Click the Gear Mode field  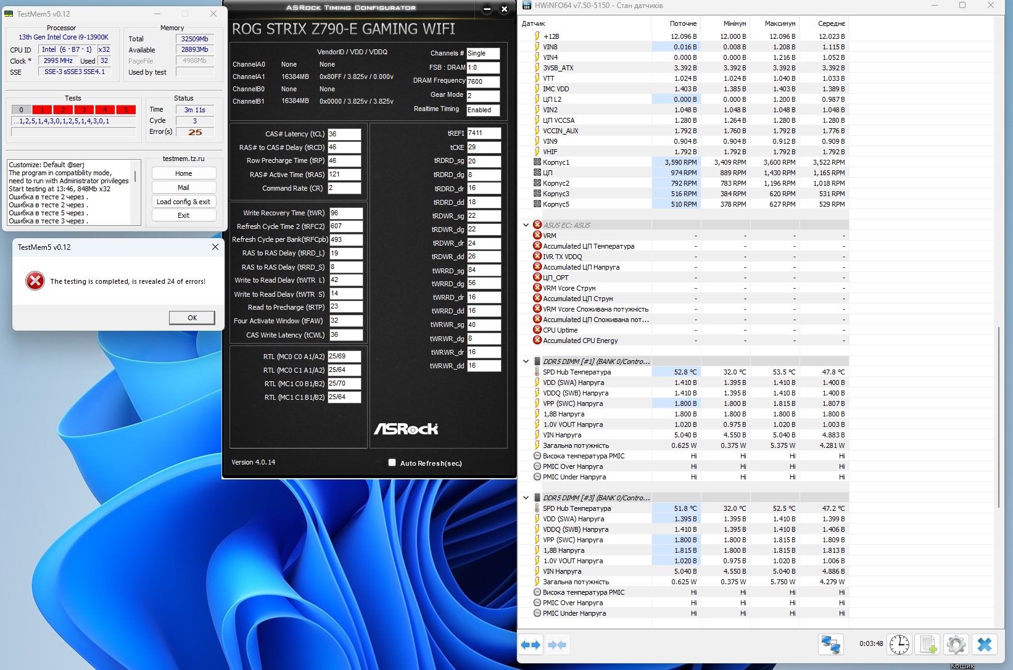(x=483, y=96)
